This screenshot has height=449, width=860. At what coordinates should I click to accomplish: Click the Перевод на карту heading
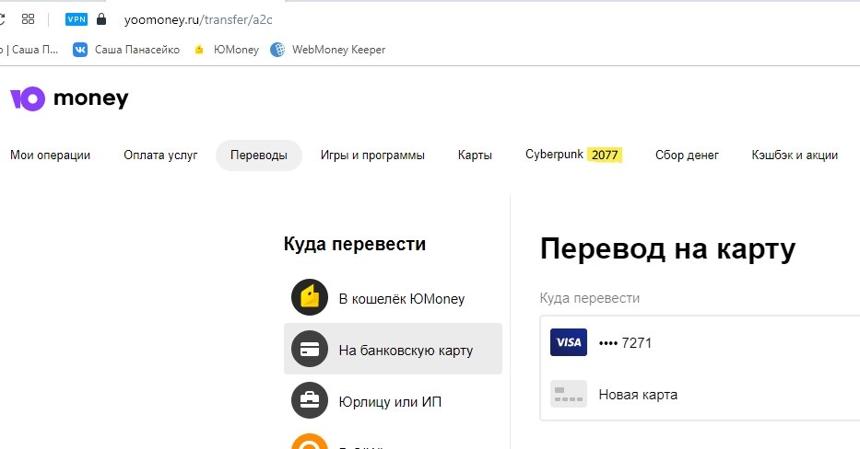coord(667,249)
